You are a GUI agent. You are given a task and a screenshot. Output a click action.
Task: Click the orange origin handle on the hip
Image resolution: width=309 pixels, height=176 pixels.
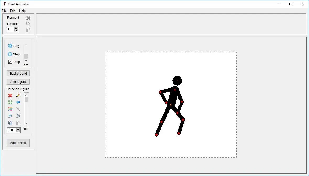(x=171, y=105)
